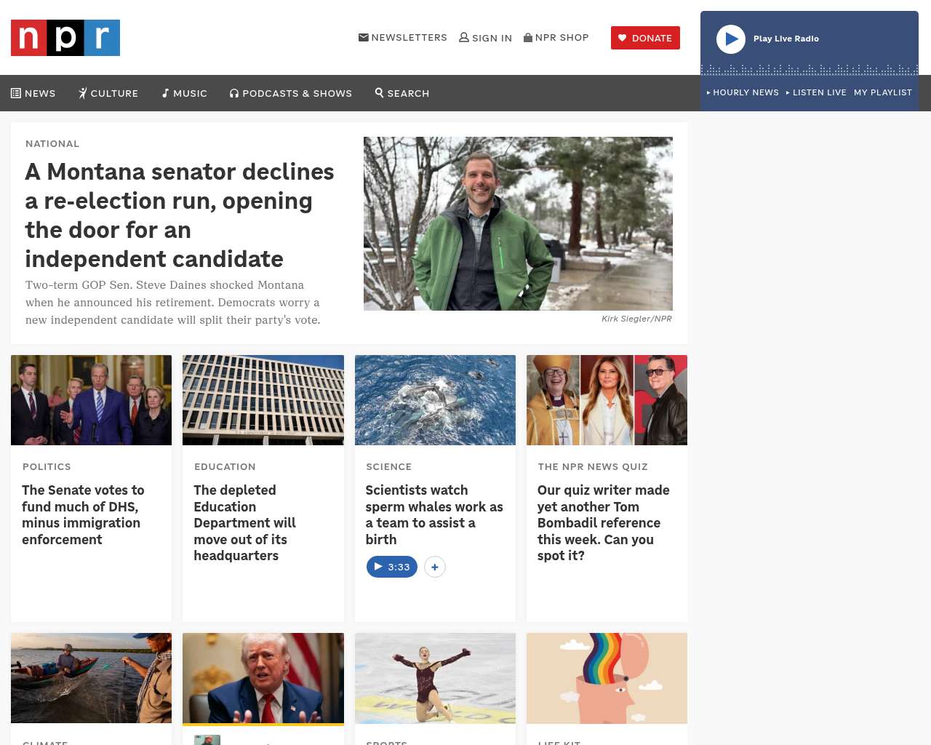Click the Music note icon

click(166, 93)
